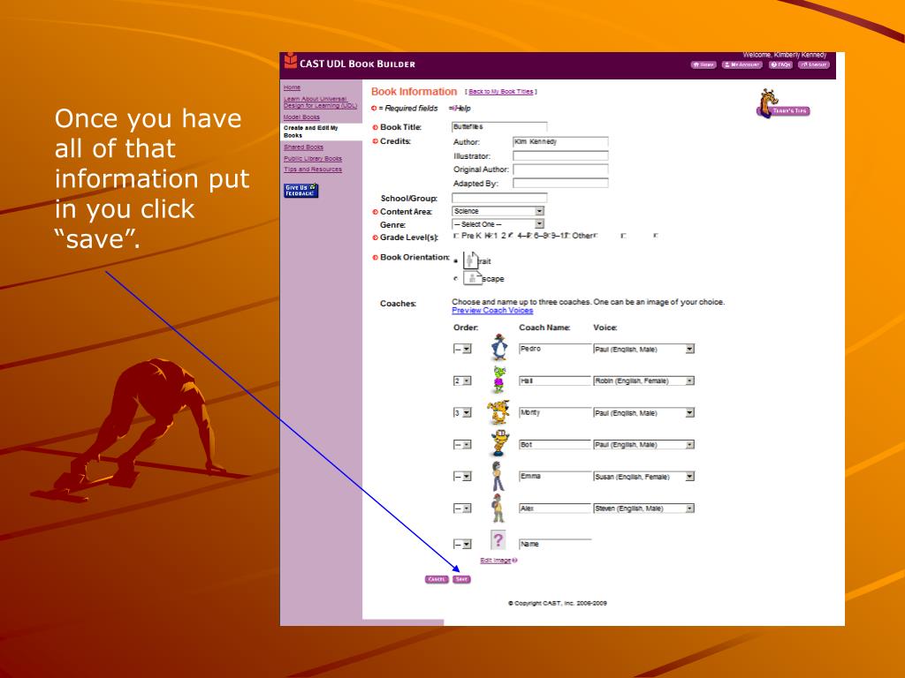Click the Author field containing Kim Kennedy
The image size is (905, 678).
point(560,142)
